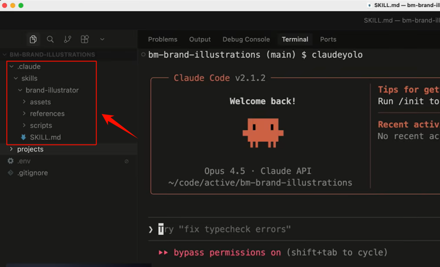This screenshot has height=267, width=440.
Task: Open the SKILL.md file name
Action: pyautogui.click(x=46, y=137)
